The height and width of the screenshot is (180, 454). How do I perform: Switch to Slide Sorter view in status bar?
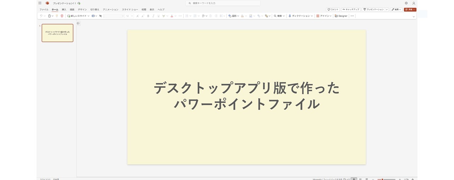[360, 179]
